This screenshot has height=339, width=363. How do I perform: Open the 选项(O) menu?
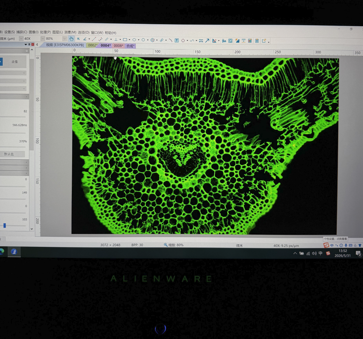(x=83, y=32)
